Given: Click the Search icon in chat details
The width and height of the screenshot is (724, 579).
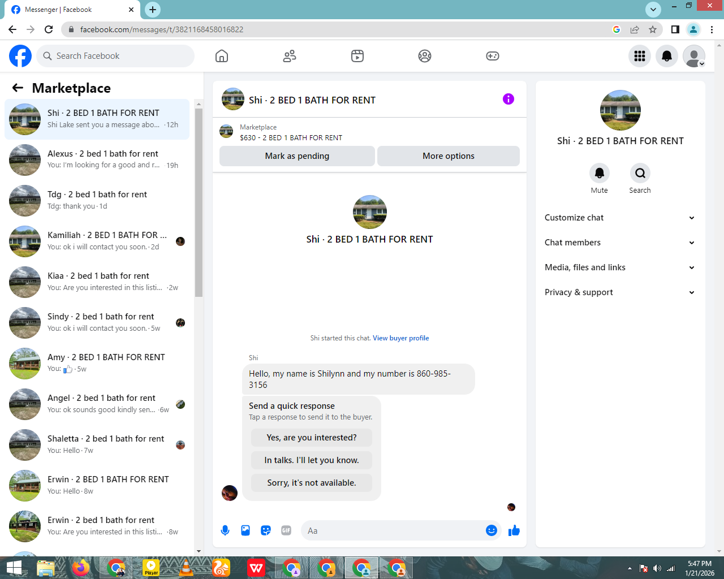Looking at the screenshot, I should (x=640, y=173).
